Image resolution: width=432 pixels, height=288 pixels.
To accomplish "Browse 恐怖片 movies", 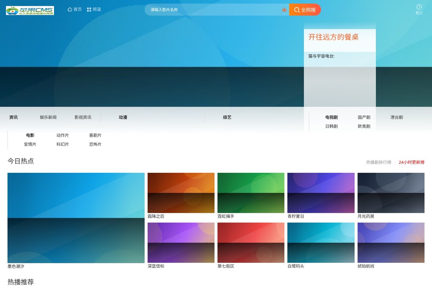I will point(95,144).
